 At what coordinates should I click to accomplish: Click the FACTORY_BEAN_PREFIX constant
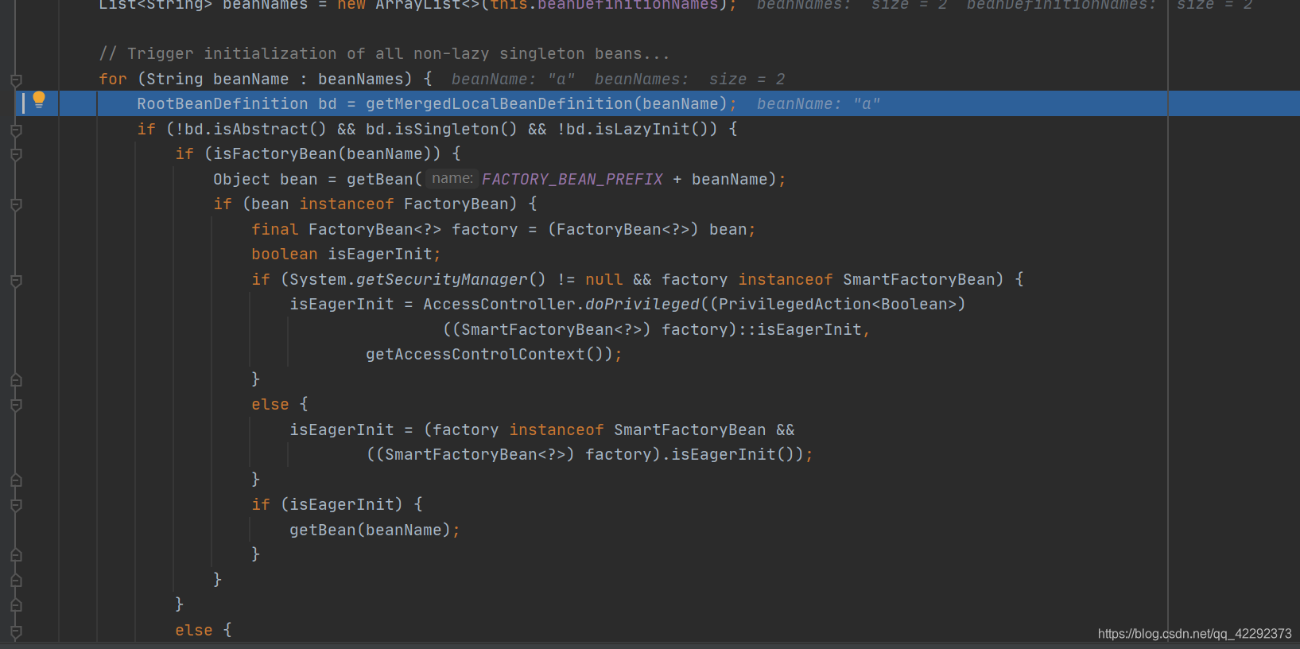(x=572, y=180)
